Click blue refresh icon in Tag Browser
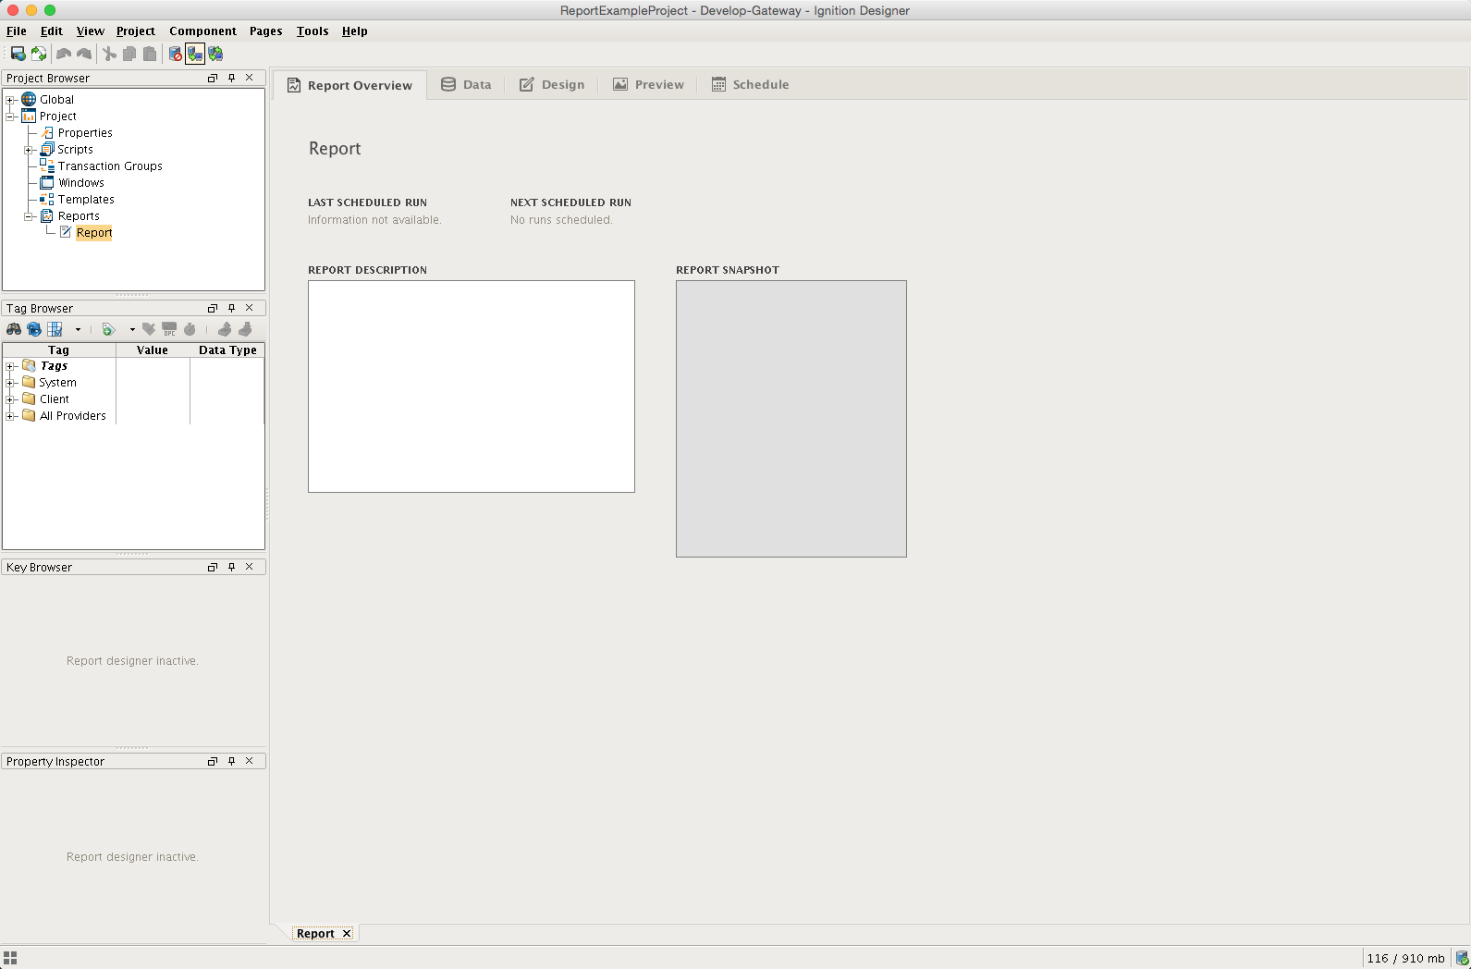The image size is (1471, 969). click(x=34, y=329)
